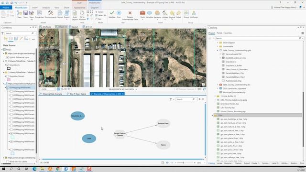
Task: Validate the model
Action: [112, 14]
